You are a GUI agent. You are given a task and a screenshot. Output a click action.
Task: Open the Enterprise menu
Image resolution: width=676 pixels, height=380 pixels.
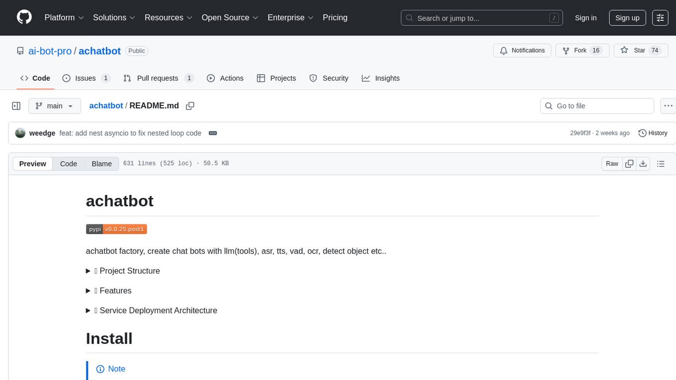click(291, 17)
